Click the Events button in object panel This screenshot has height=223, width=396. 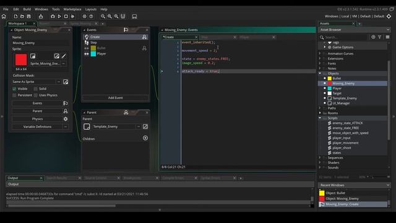point(37,103)
